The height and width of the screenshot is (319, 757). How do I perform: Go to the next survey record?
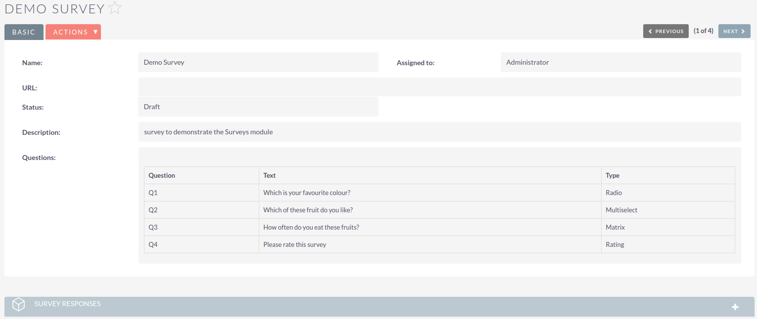click(734, 31)
